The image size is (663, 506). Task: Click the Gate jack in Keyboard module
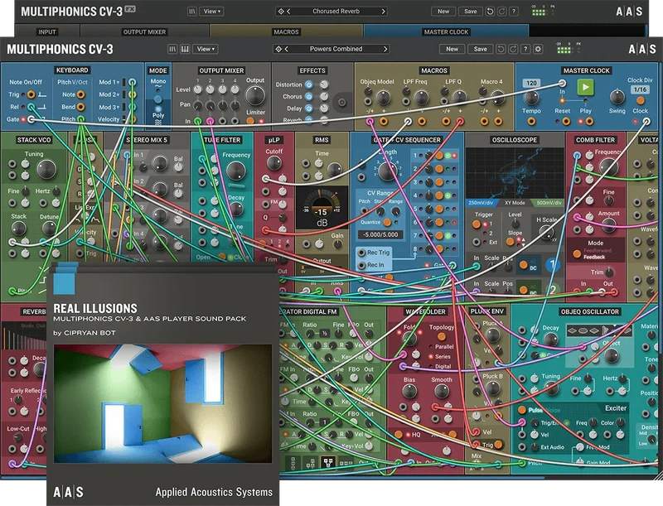pos(31,119)
